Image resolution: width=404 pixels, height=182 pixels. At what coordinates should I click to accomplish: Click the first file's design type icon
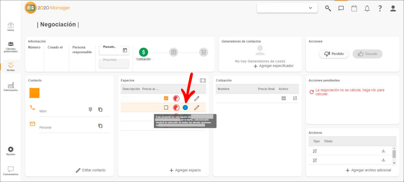pyautogui.click(x=315, y=151)
